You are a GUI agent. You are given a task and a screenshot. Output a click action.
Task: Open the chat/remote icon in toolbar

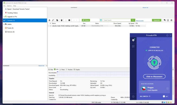point(165,20)
